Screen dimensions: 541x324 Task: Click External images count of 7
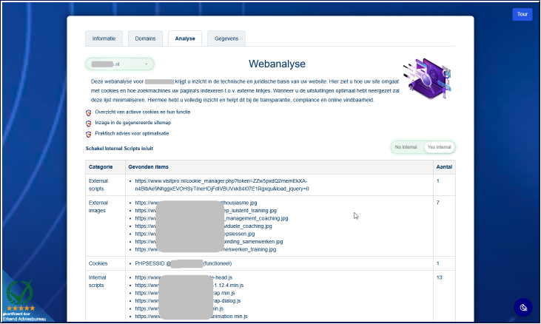click(438, 203)
